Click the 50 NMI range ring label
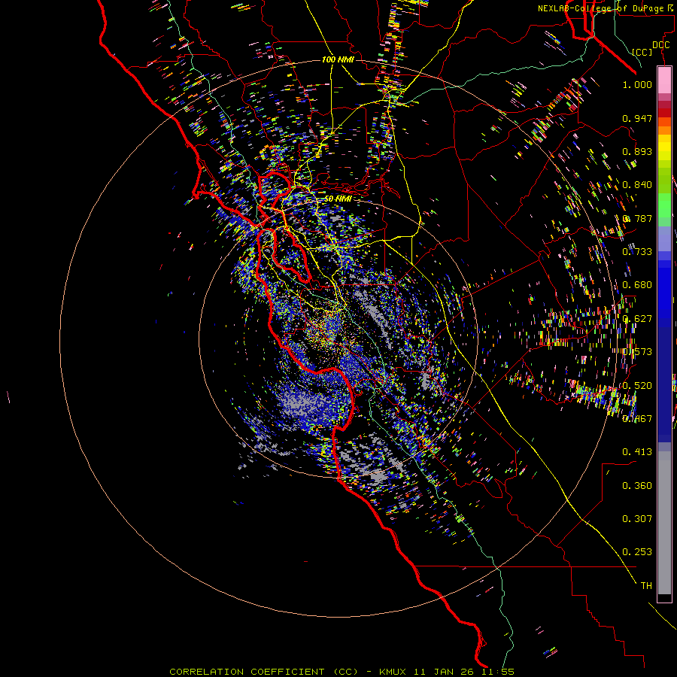This screenshot has height=677, width=677. (338, 199)
